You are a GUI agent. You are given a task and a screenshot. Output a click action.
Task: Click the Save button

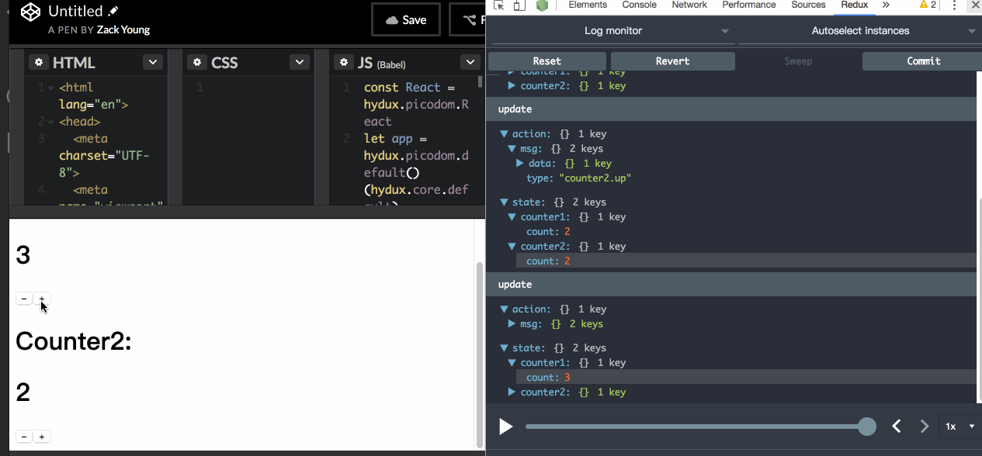pyautogui.click(x=405, y=20)
